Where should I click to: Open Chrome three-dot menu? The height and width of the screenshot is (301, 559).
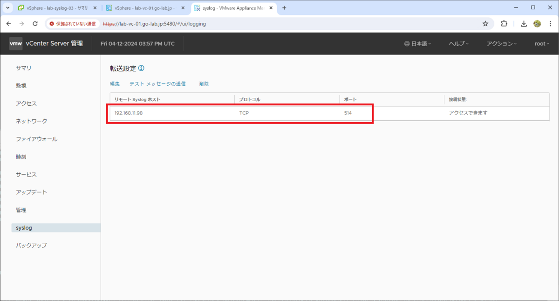point(550,24)
